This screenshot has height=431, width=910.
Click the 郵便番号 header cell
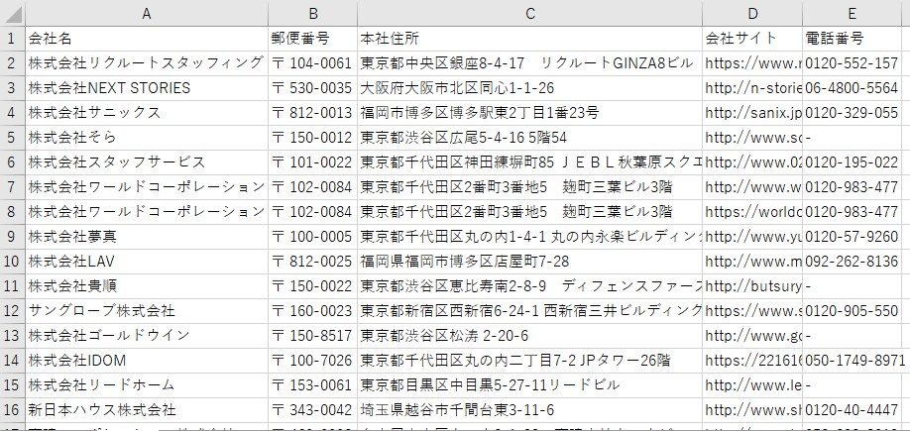[313, 39]
